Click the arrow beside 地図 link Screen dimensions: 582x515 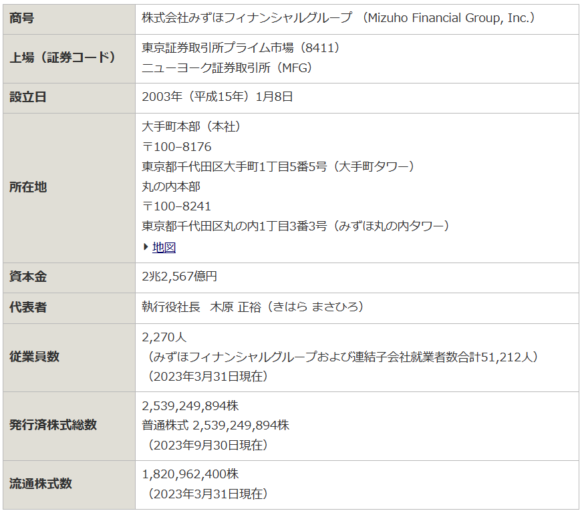(x=146, y=246)
